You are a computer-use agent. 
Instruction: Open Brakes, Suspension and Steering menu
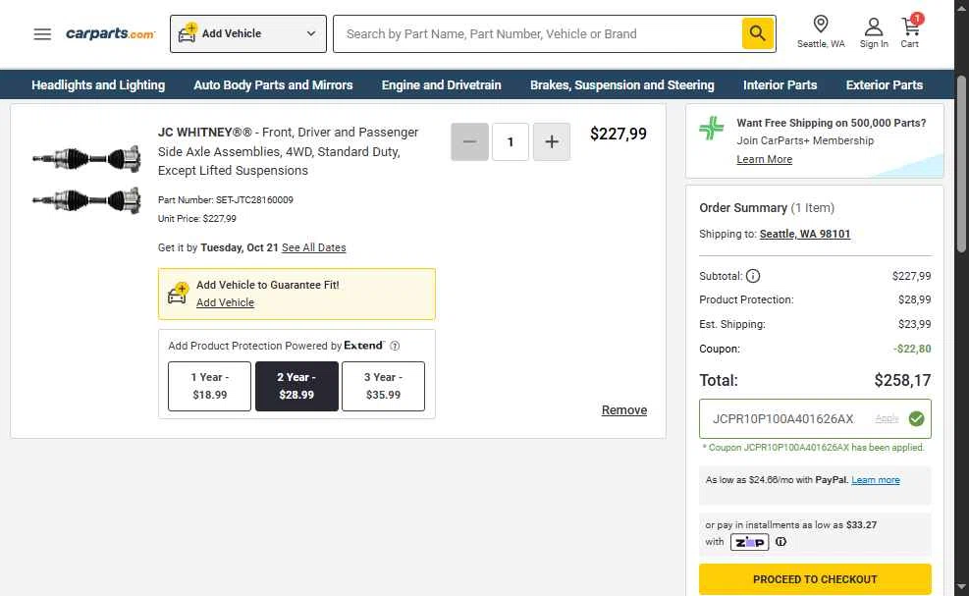click(x=622, y=84)
